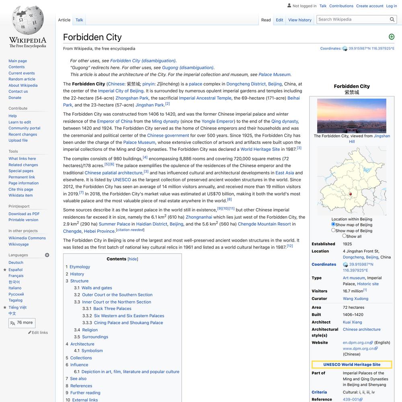Screen dimensions: 402x402
Task: Open the Criteria link in infobox
Action: click(x=319, y=392)
